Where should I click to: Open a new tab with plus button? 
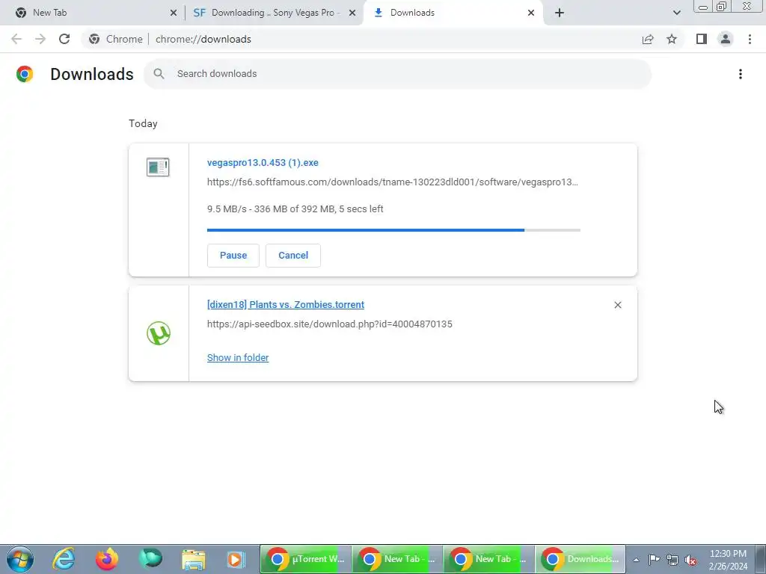(560, 13)
